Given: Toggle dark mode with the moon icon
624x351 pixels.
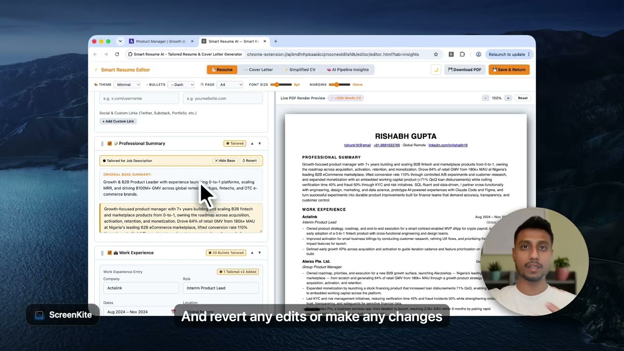Looking at the screenshot, I should pos(436,70).
